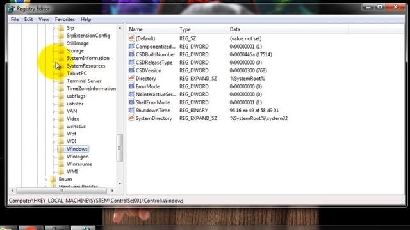
Task: Expand the Enum key
Action: [46, 180]
